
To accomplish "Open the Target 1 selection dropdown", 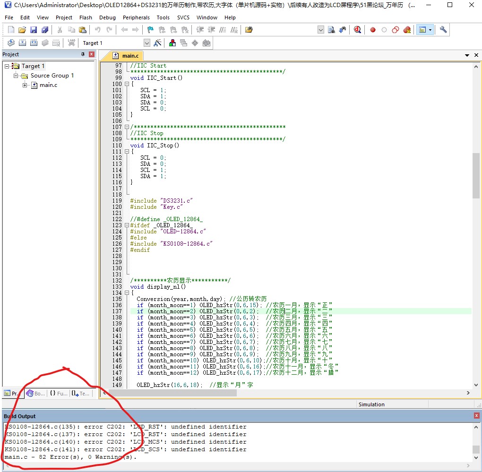I will click(x=146, y=43).
